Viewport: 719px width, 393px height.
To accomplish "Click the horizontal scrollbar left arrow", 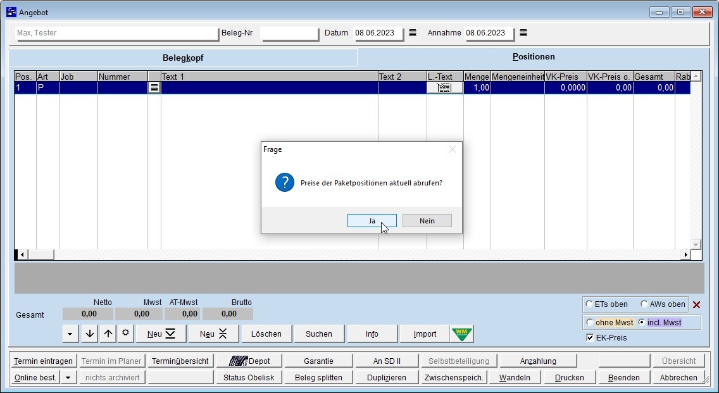I will tap(22, 254).
